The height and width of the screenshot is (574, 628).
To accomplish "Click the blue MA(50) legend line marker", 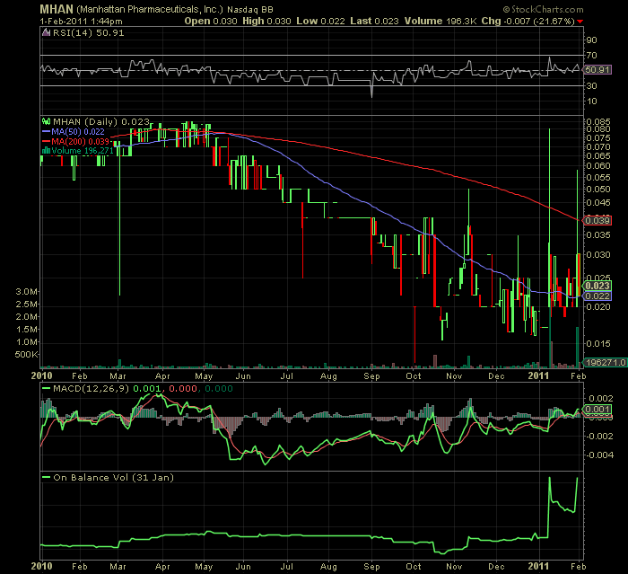I will click(x=45, y=131).
